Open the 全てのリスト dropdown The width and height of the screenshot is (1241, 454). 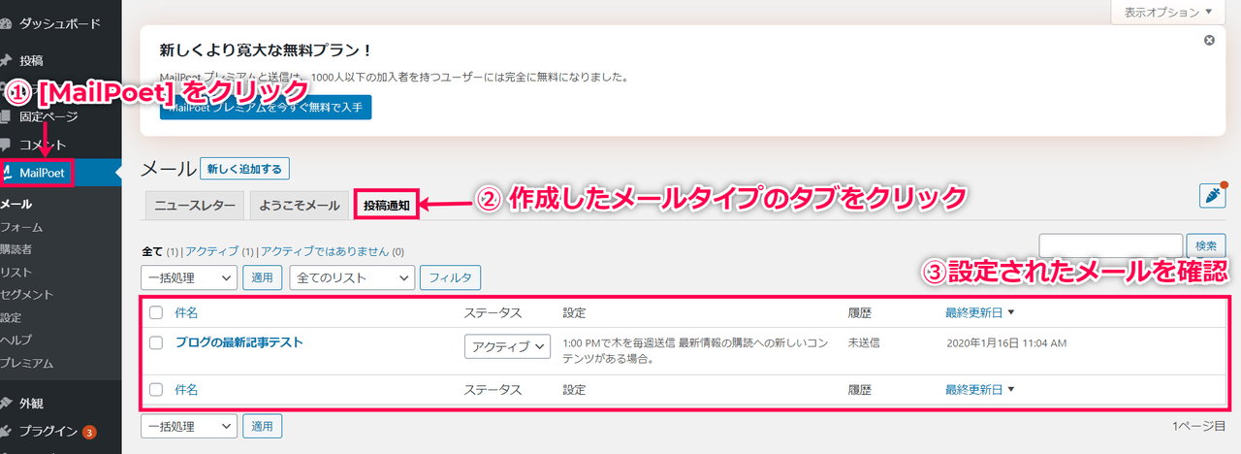[x=352, y=277]
